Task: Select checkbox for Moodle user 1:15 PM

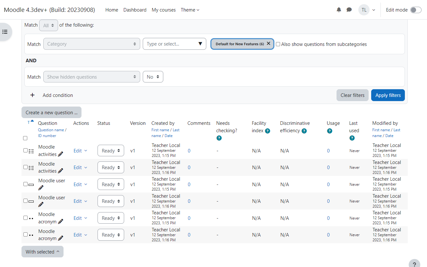Action: (x=26, y=184)
